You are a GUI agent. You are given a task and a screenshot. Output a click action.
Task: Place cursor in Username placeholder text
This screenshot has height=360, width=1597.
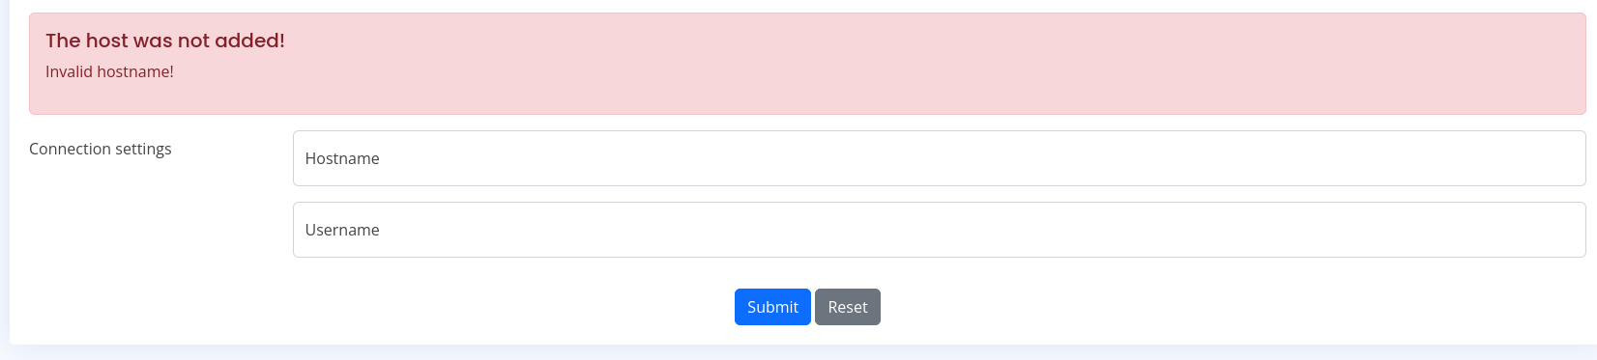pyautogui.click(x=342, y=230)
